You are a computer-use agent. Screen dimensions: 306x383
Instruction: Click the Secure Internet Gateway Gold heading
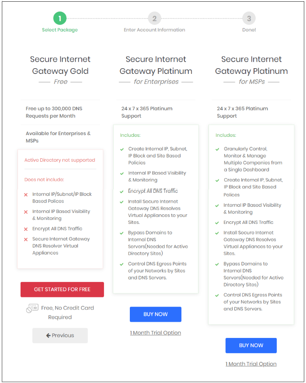coord(60,65)
